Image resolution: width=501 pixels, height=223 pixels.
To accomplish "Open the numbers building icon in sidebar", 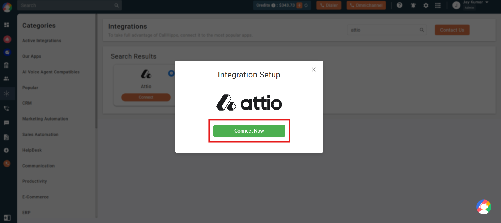I will (x=7, y=65).
